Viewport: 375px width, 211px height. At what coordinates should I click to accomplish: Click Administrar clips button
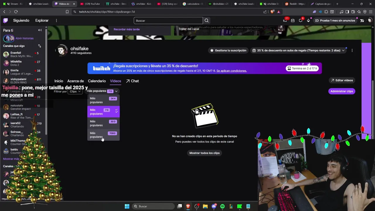(342, 91)
